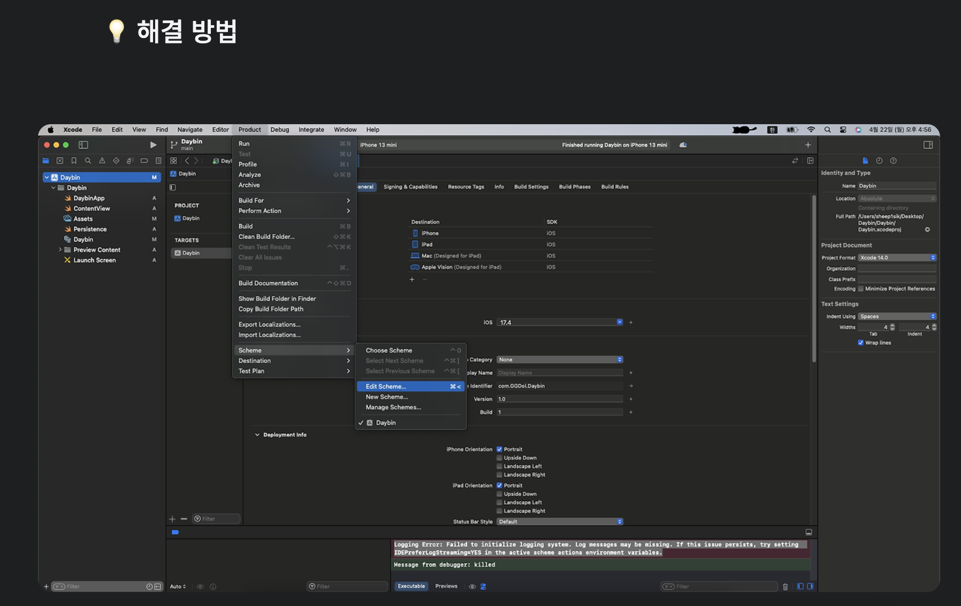This screenshot has width=961, height=606.
Task: Show the variables view pane icon
Action: [x=800, y=587]
